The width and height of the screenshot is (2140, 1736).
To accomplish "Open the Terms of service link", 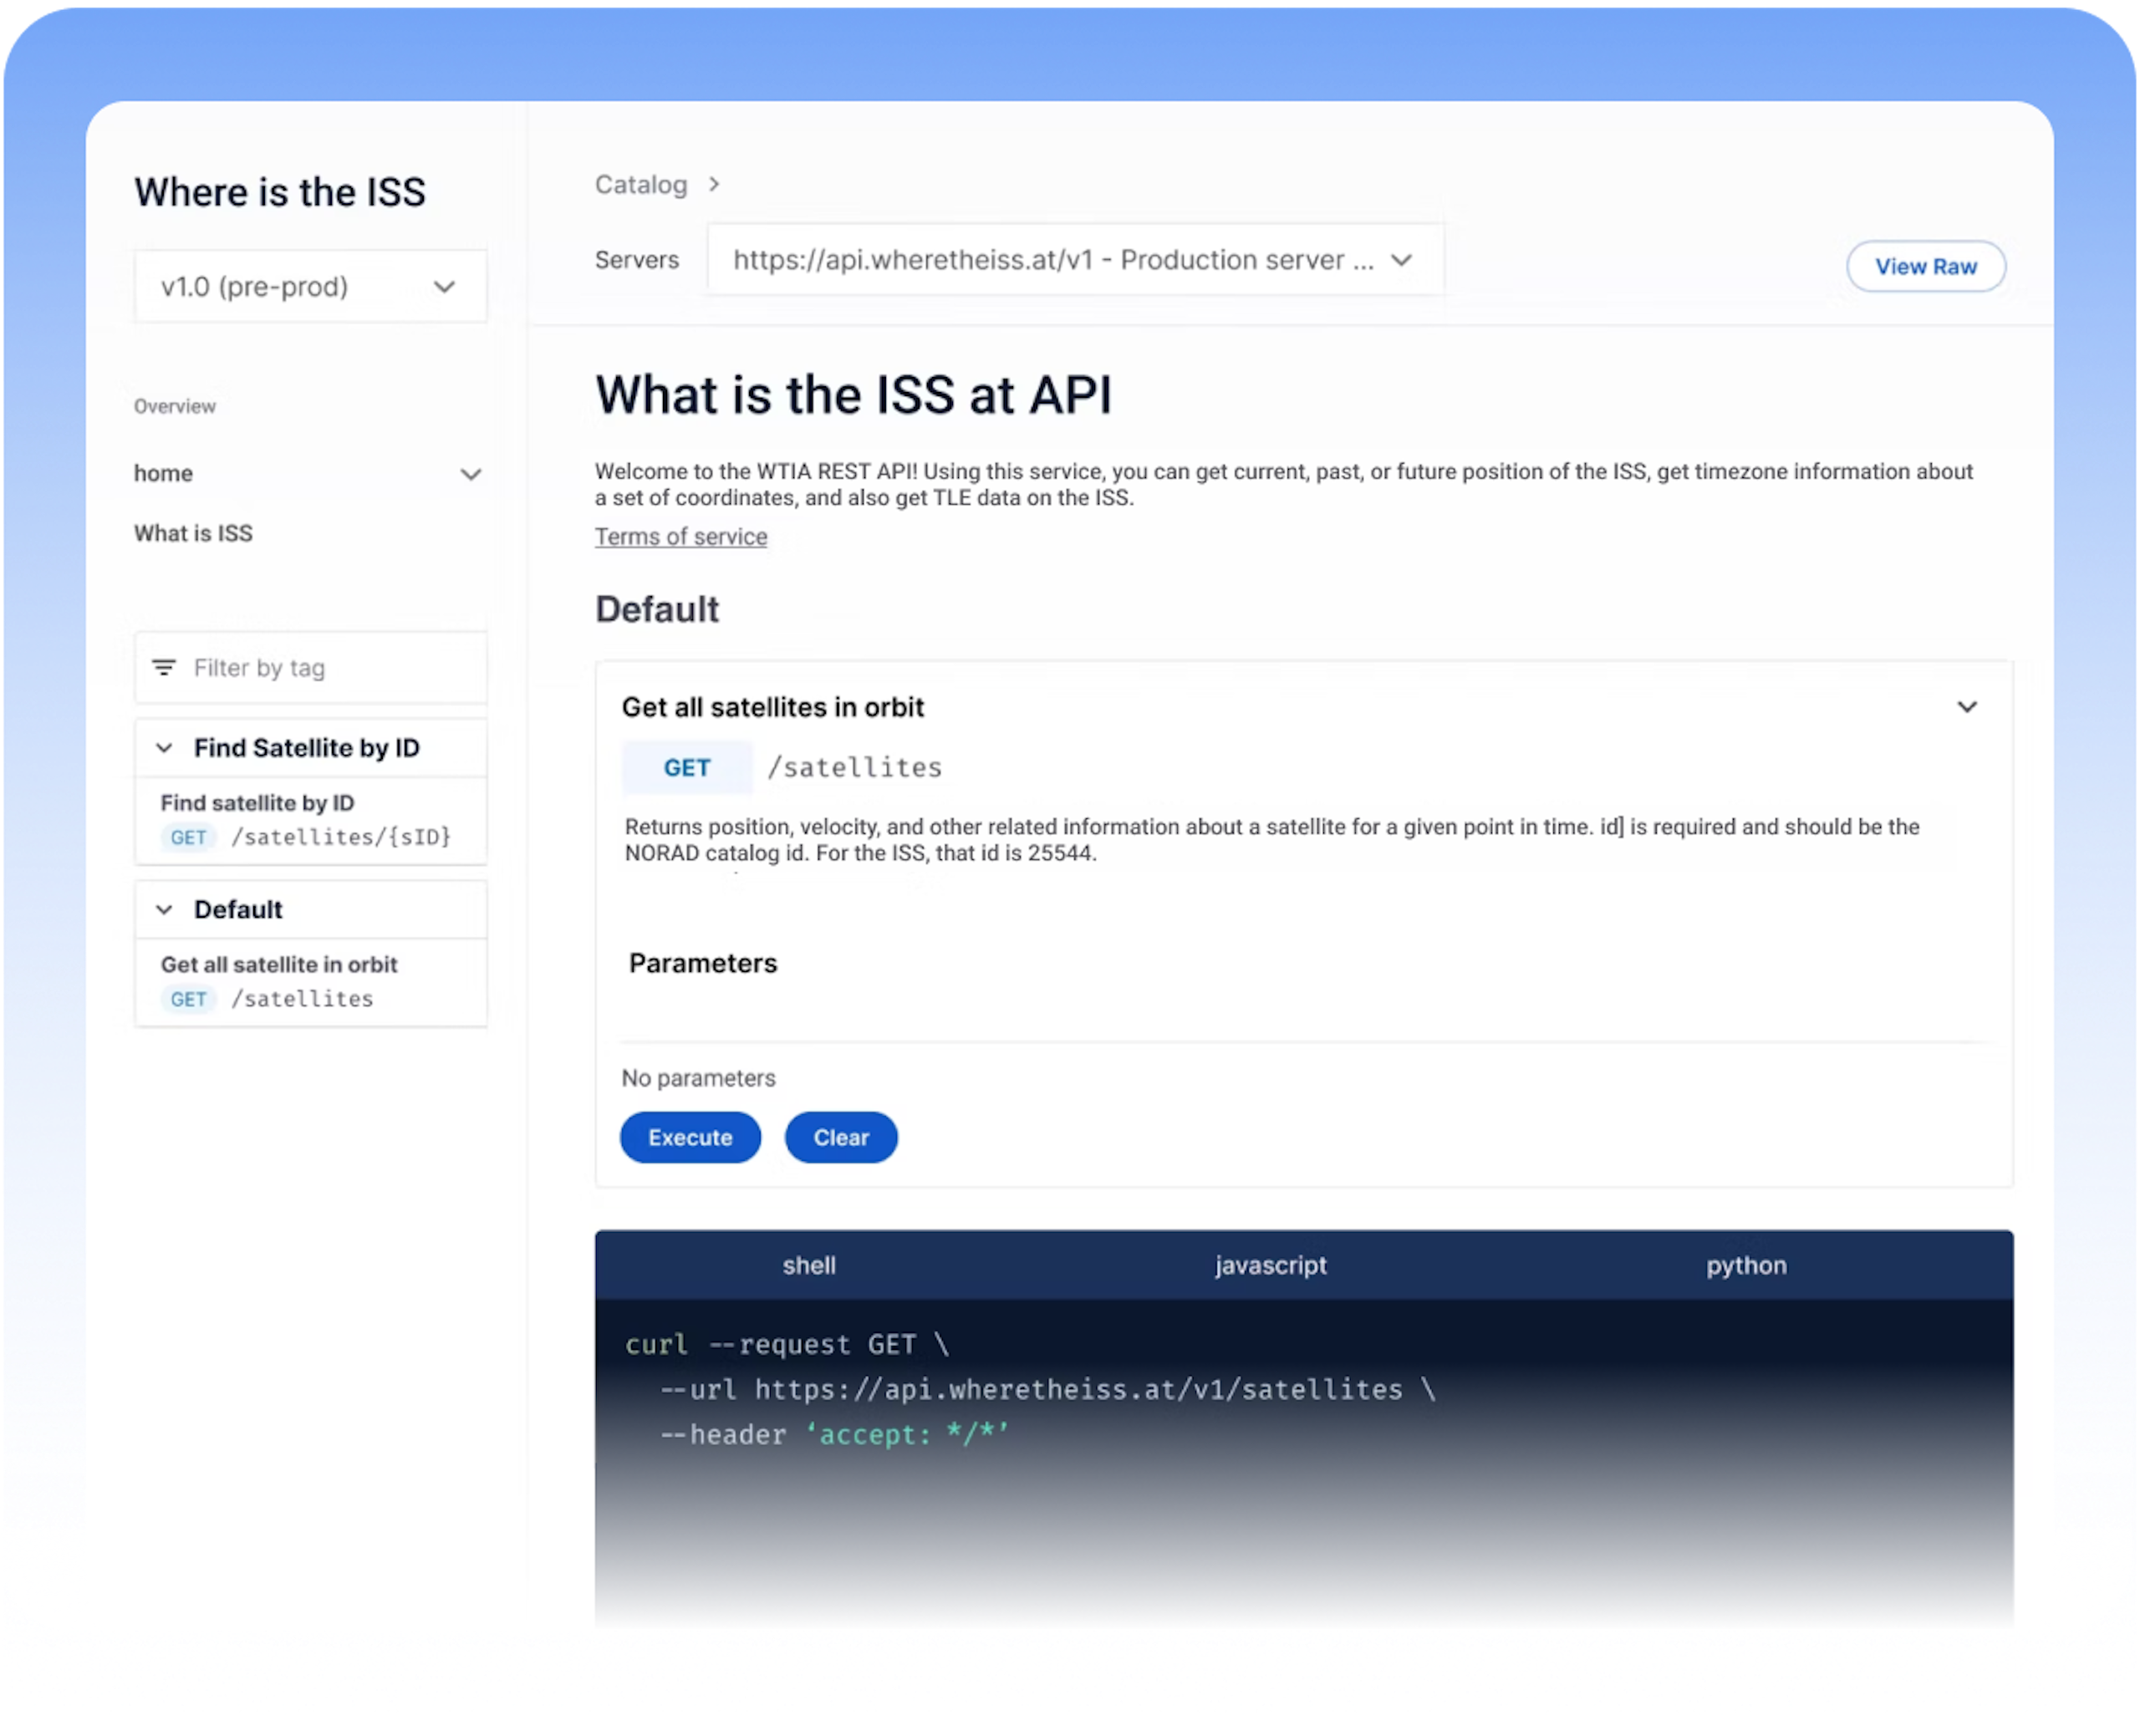I will coord(681,537).
